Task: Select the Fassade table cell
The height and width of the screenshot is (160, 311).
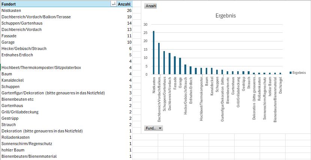Action: (x=59, y=36)
